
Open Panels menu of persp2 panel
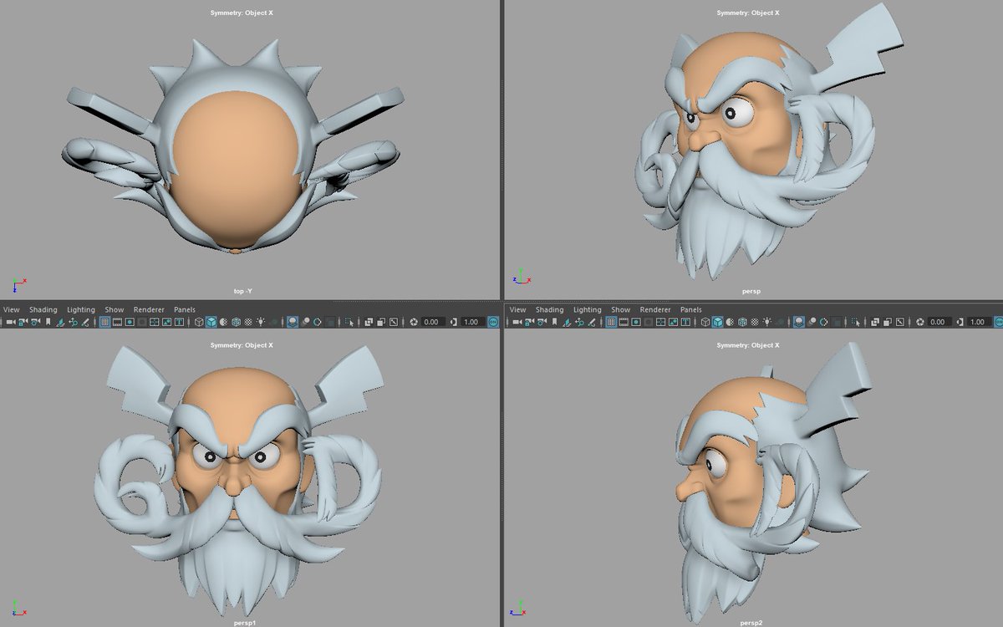coord(691,309)
